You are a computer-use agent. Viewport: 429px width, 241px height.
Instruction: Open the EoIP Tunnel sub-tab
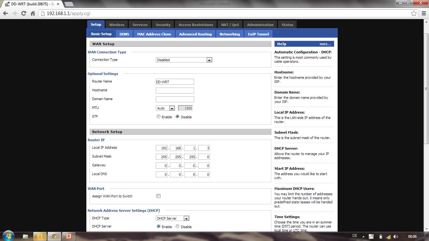tap(258, 34)
